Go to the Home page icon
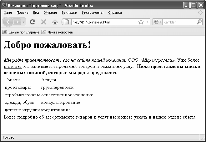 coord(55,22)
